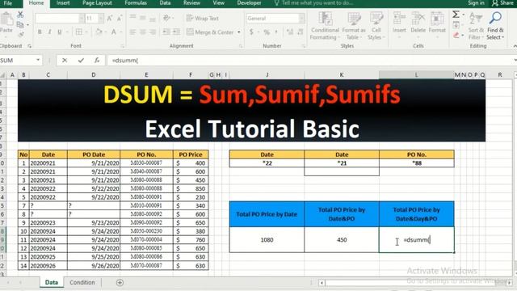Open the font size dropdown

tap(100, 19)
